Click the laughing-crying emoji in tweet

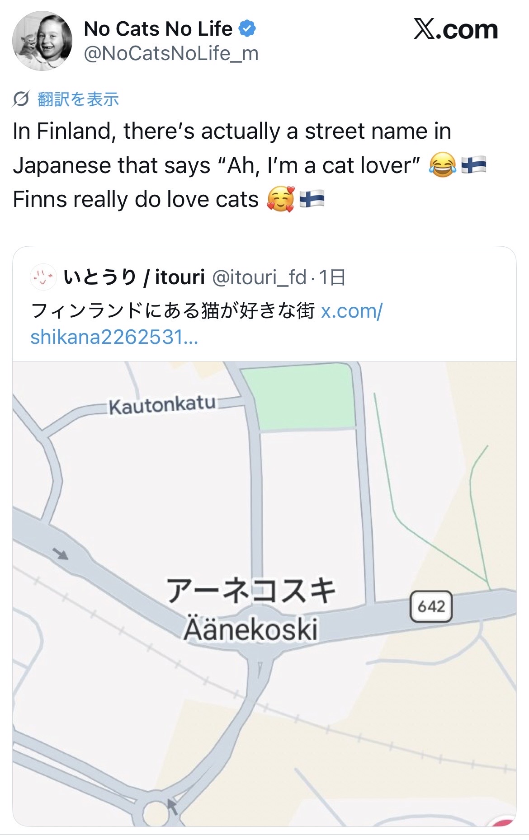(x=442, y=165)
